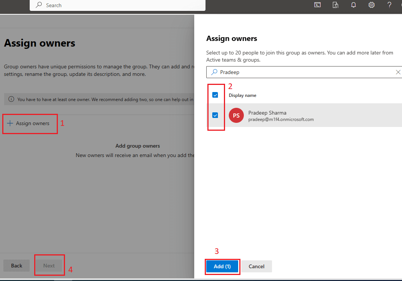Open Cloud Shell from the top bar
Image resolution: width=402 pixels, height=281 pixels.
click(317, 5)
